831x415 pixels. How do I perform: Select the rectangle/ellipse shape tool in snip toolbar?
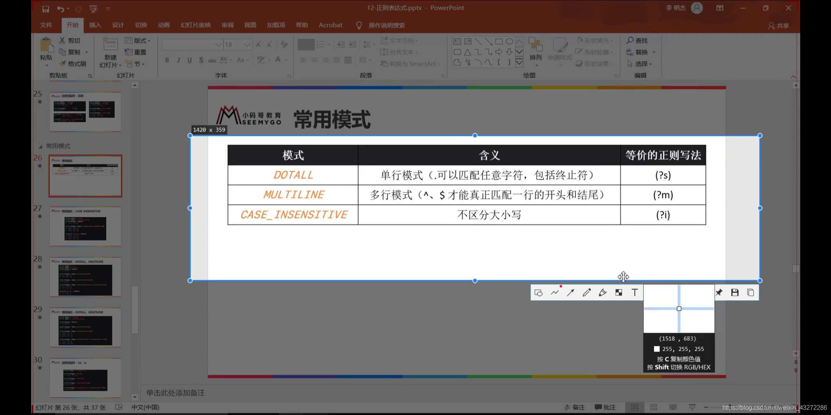539,293
